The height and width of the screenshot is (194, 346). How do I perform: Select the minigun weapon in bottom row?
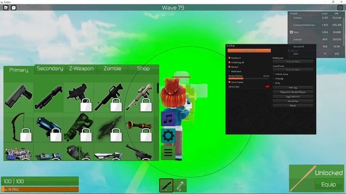coord(49,152)
